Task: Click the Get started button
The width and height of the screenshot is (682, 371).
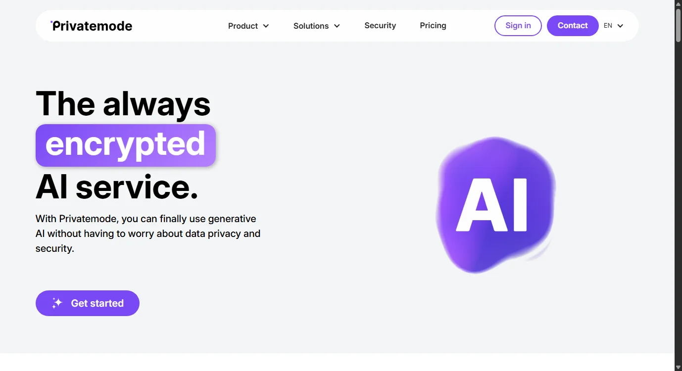Action: [88, 303]
